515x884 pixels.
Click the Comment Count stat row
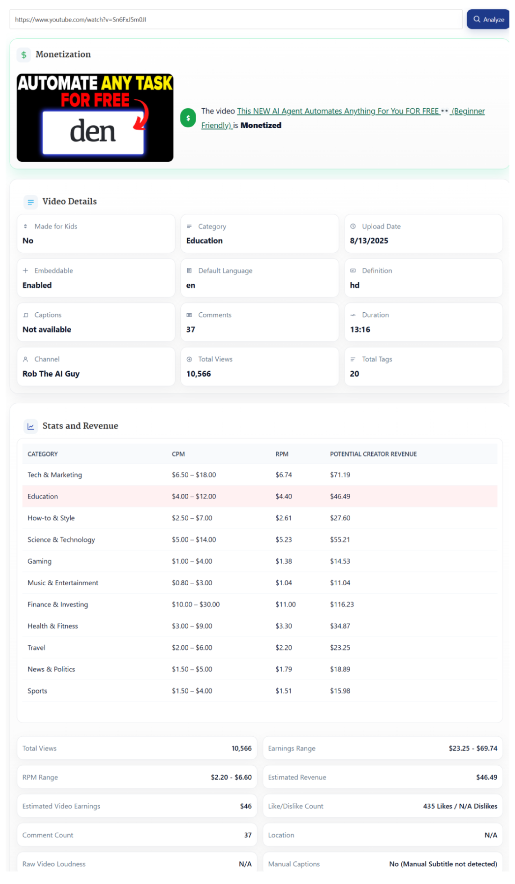[x=137, y=835]
